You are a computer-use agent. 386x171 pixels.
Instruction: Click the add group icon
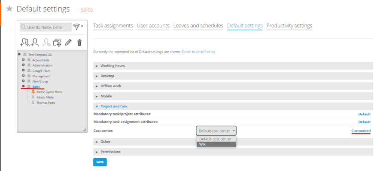(25, 42)
